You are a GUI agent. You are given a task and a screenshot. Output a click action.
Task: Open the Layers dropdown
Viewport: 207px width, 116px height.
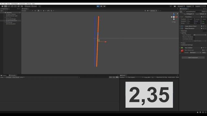click(190, 6)
